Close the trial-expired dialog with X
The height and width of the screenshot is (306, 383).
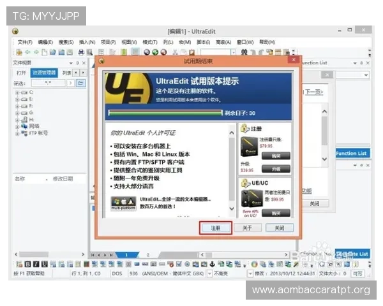(x=294, y=59)
